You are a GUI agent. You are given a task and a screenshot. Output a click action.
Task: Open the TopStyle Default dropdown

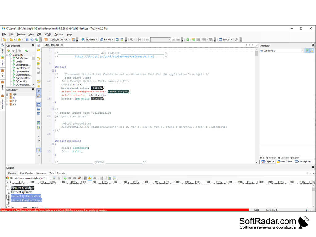60,39
